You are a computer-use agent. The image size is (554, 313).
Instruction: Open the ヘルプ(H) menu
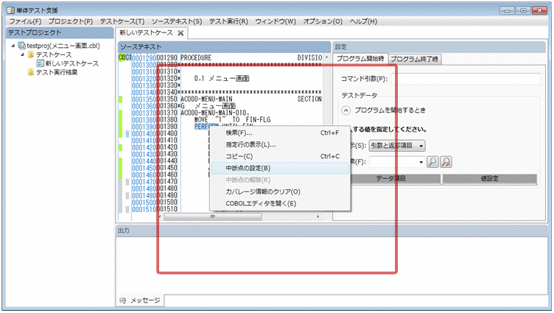[x=364, y=21]
